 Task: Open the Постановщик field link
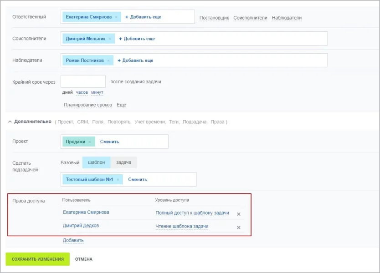click(214, 18)
